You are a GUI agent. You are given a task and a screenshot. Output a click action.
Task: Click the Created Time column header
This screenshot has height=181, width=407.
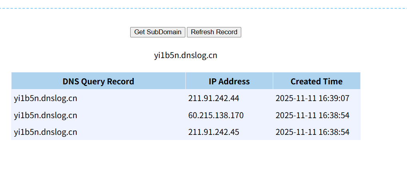[x=316, y=81]
